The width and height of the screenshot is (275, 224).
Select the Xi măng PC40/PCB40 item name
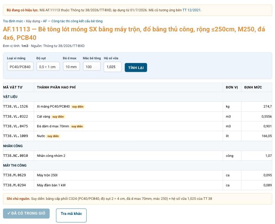pyautogui.click(x=53, y=106)
